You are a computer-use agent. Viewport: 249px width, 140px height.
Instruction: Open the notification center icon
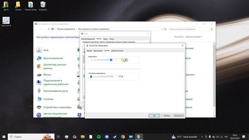244,136
